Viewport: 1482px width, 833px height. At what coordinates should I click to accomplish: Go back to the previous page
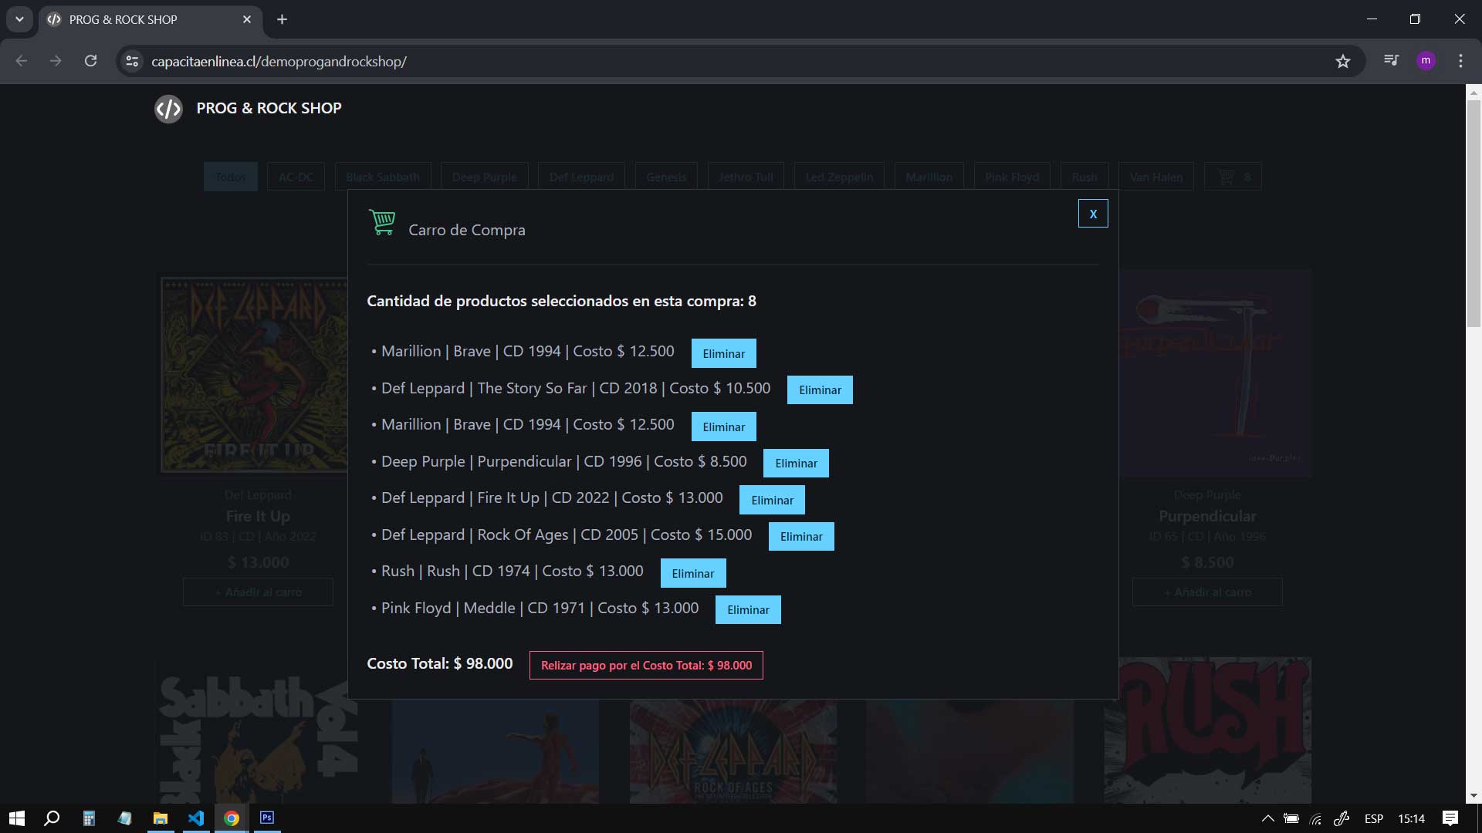22,61
